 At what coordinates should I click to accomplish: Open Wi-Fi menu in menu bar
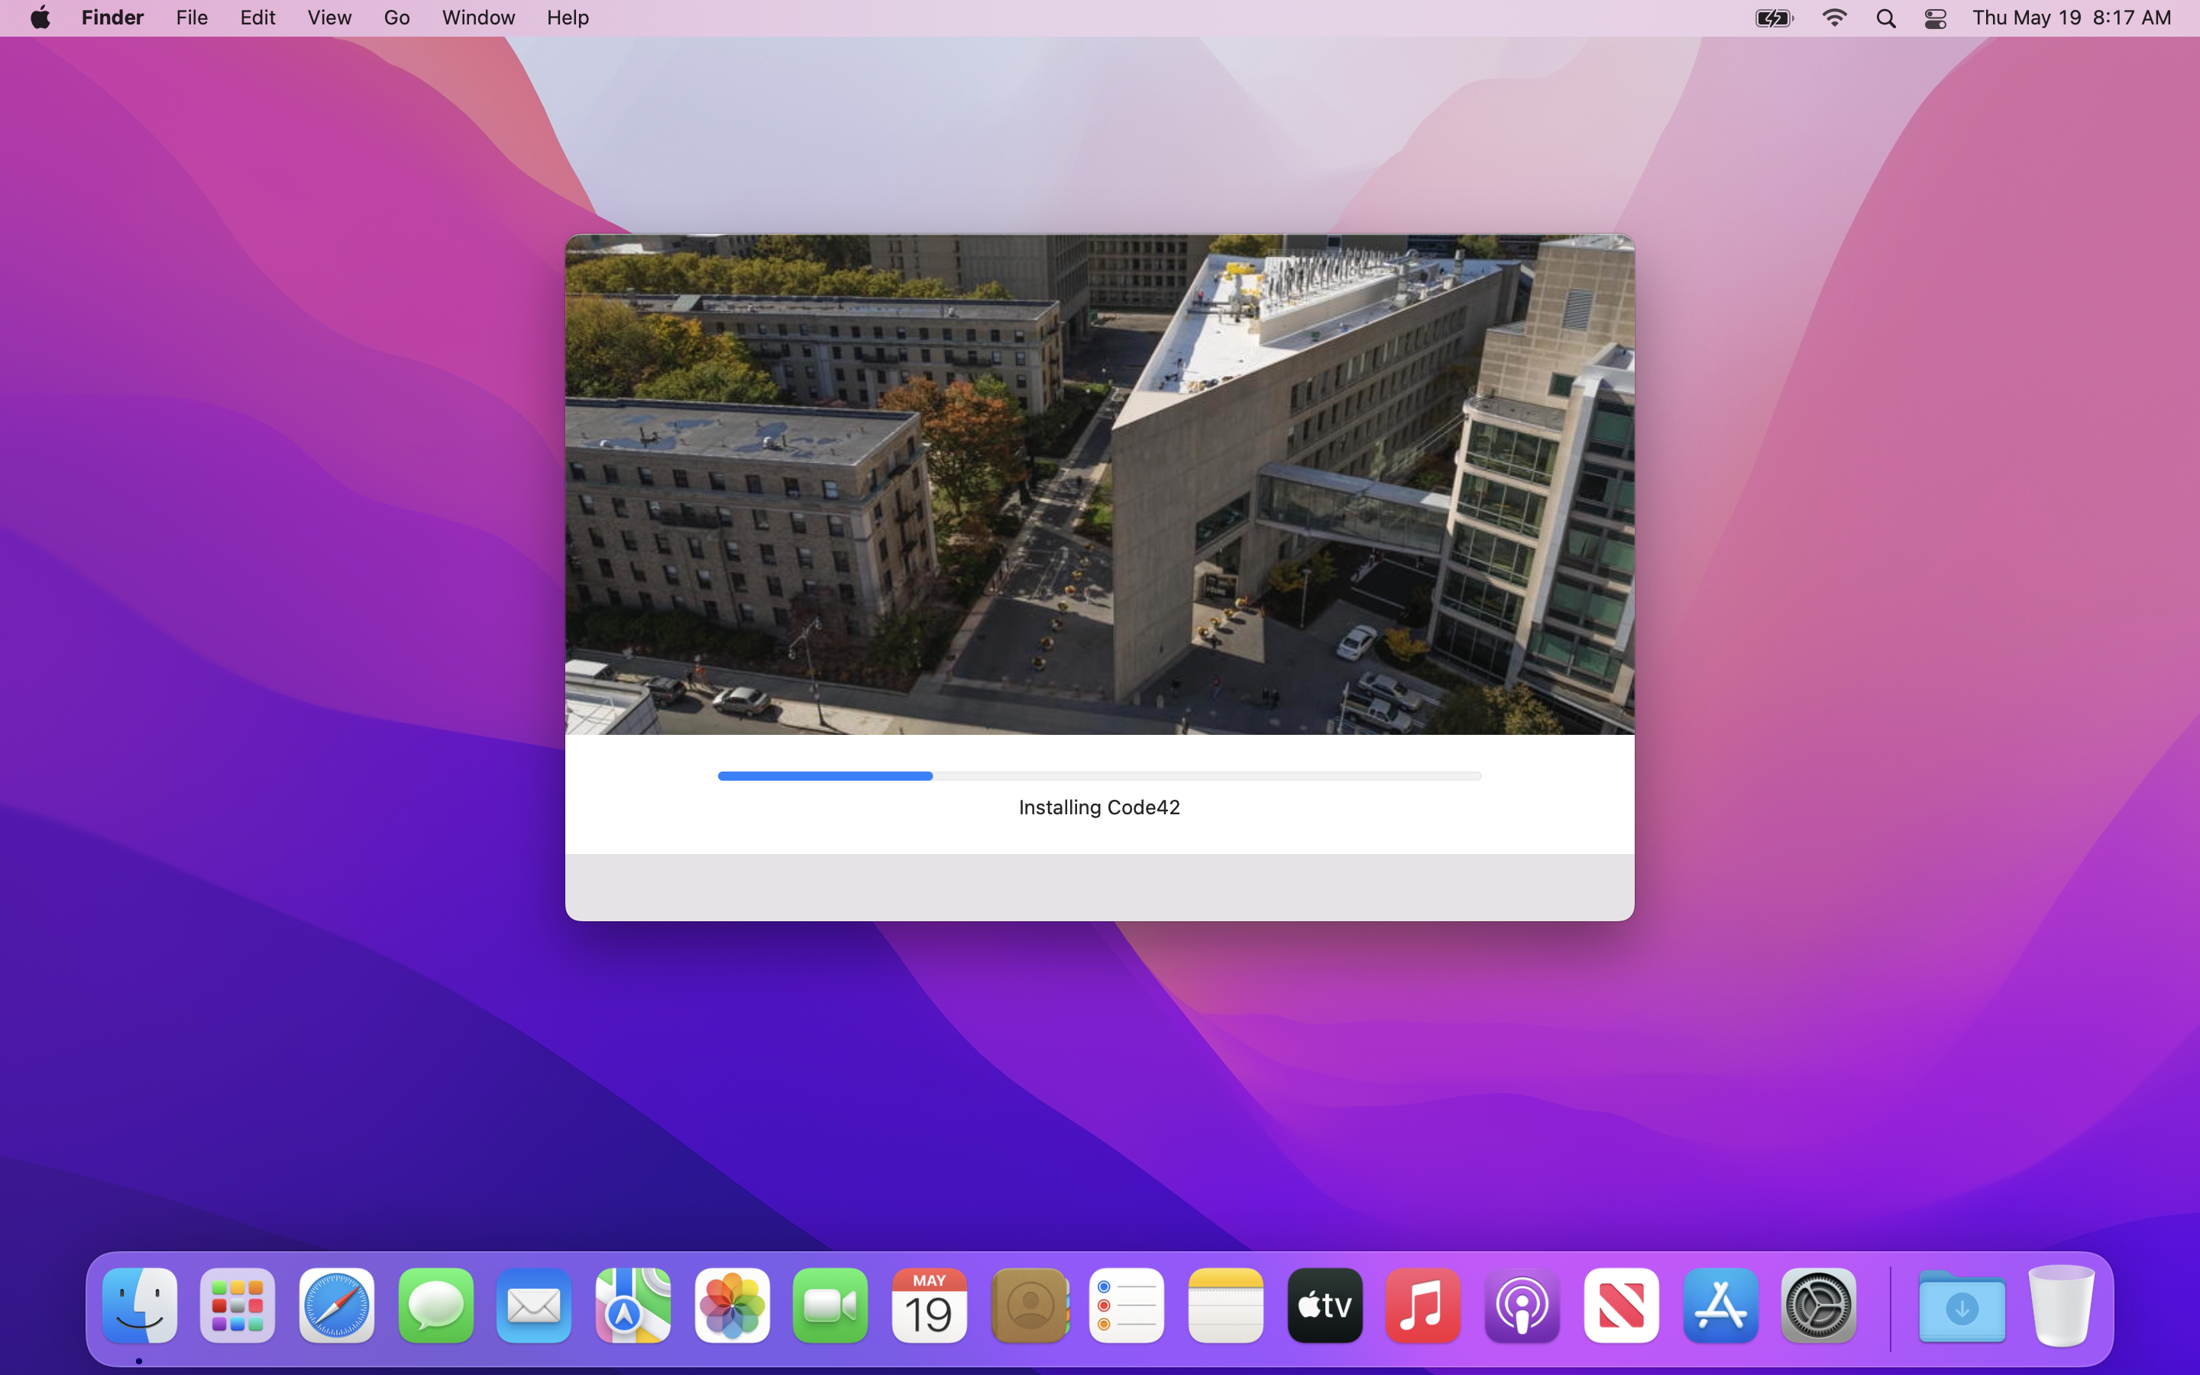1835,18
